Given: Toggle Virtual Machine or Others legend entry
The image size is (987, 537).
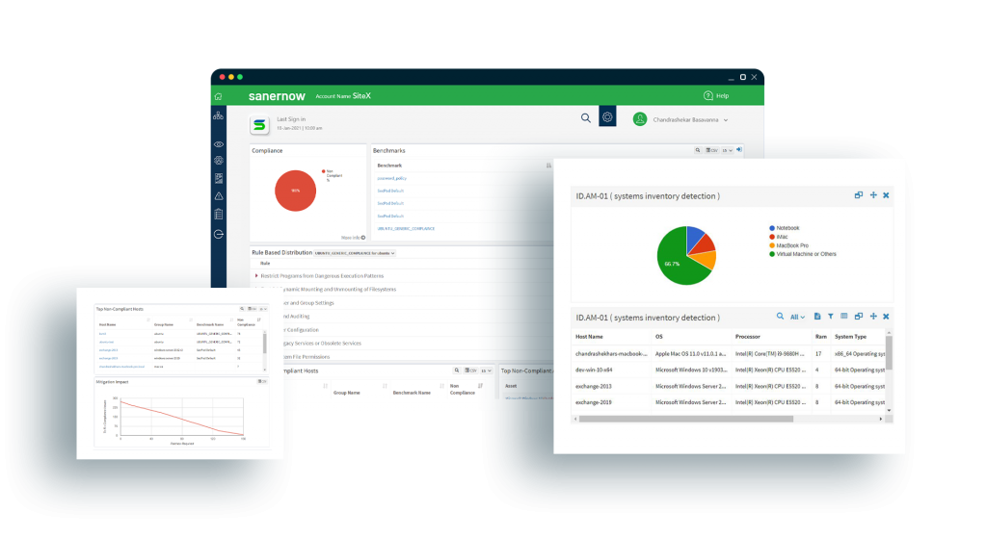Looking at the screenshot, I should point(803,254).
